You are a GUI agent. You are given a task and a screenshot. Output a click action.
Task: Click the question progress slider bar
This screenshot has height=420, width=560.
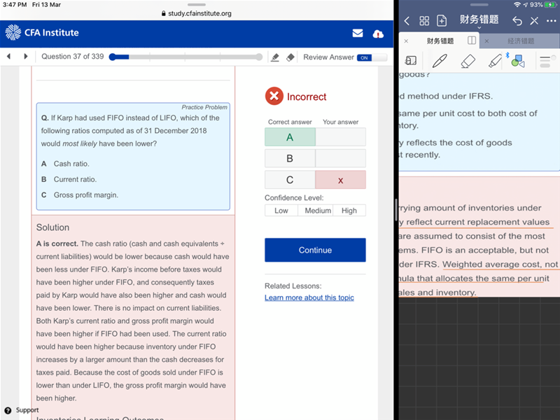coord(186,57)
